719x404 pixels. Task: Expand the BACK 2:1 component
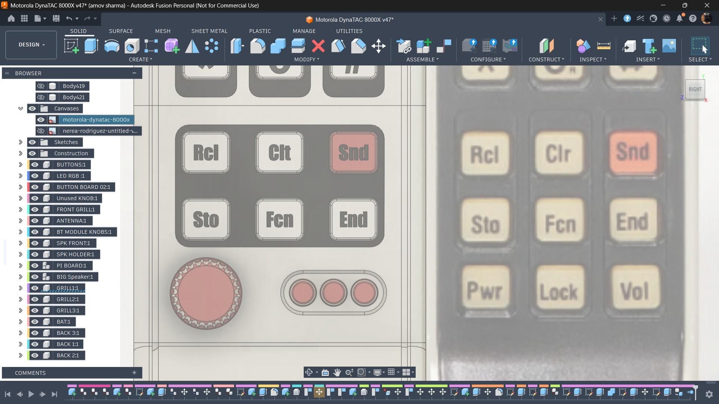click(21, 355)
